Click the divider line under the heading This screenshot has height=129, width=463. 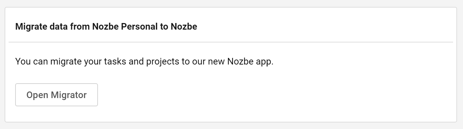click(231, 42)
